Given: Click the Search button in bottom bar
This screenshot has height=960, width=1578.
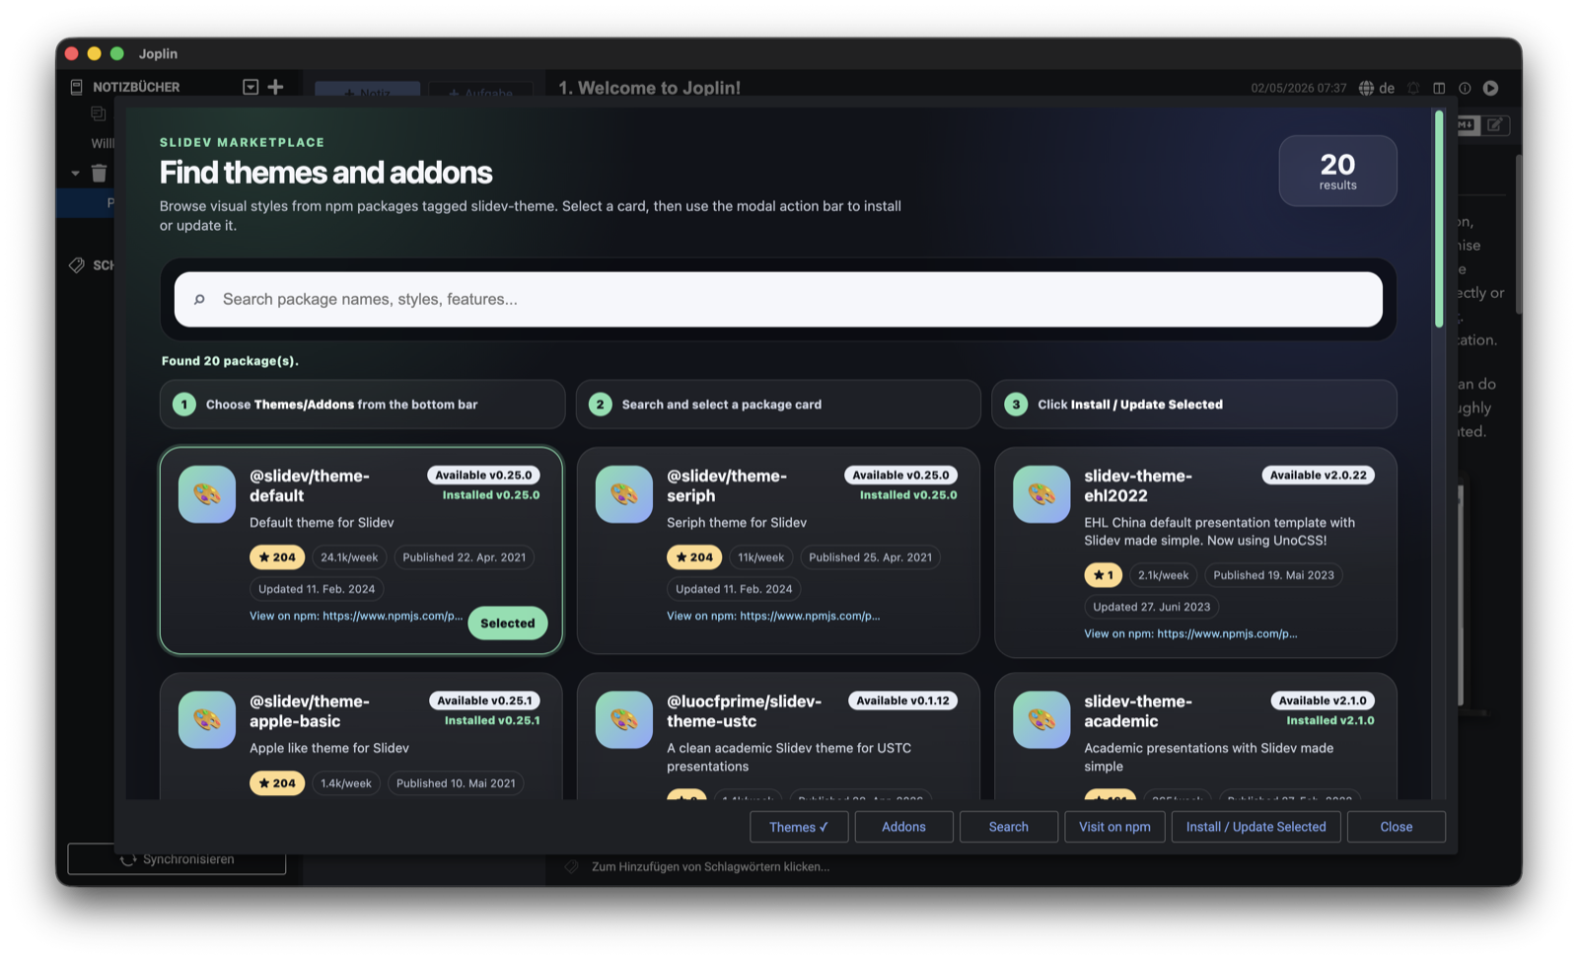Looking at the screenshot, I should (x=1009, y=827).
